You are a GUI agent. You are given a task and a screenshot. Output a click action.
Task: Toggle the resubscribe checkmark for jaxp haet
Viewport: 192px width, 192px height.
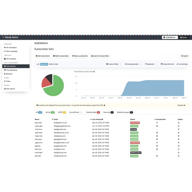click(x=157, y=123)
